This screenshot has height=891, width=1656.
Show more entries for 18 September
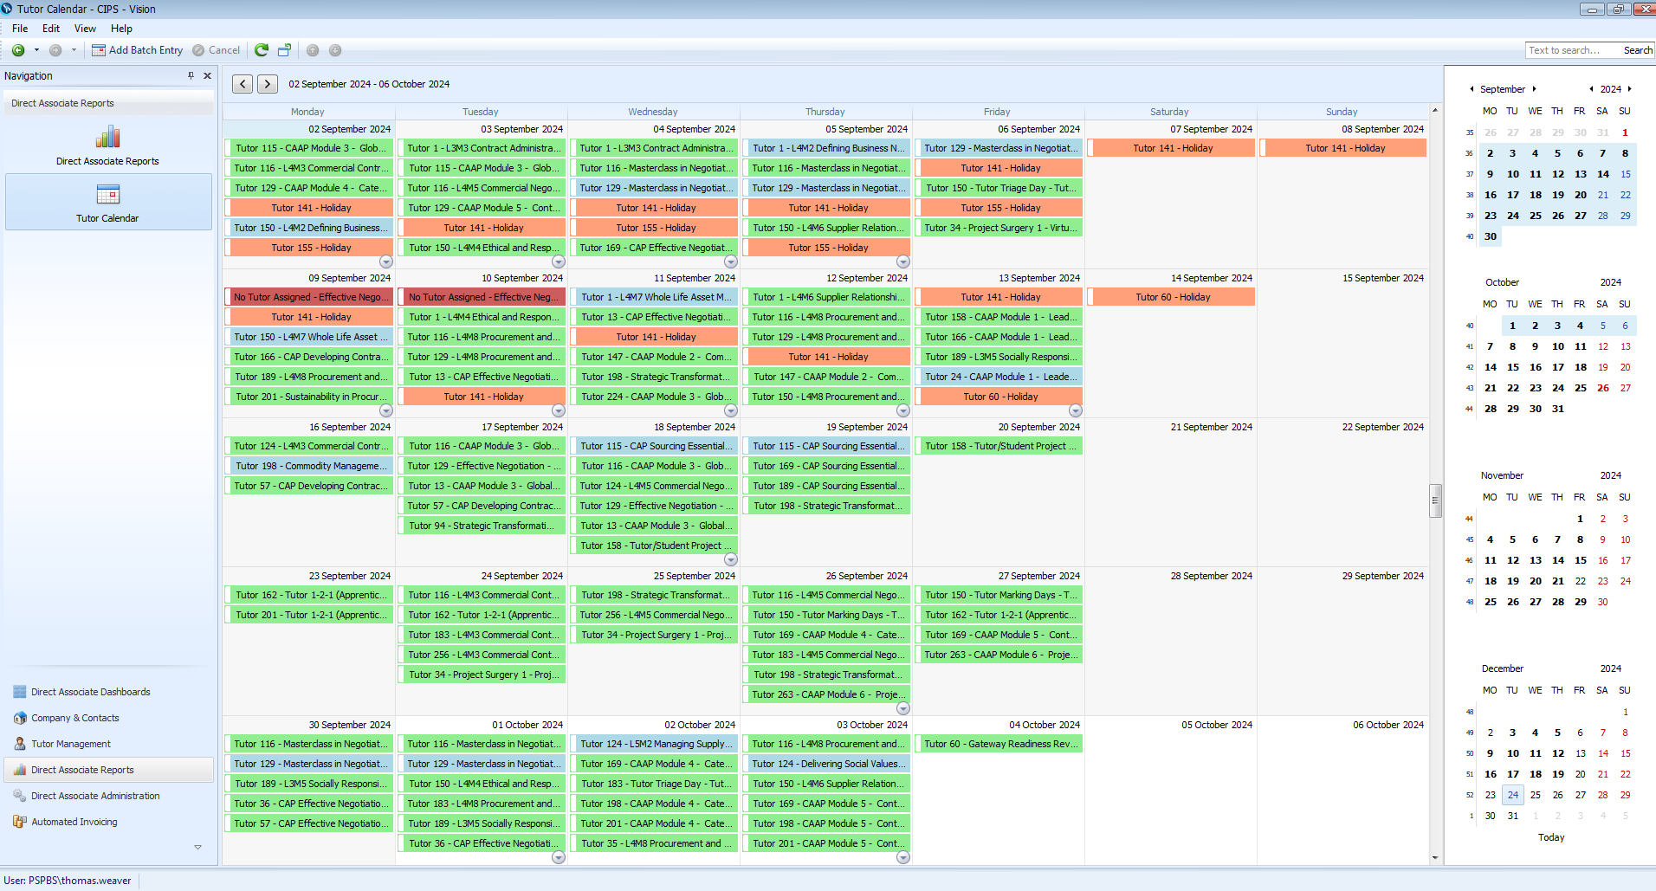click(x=731, y=559)
